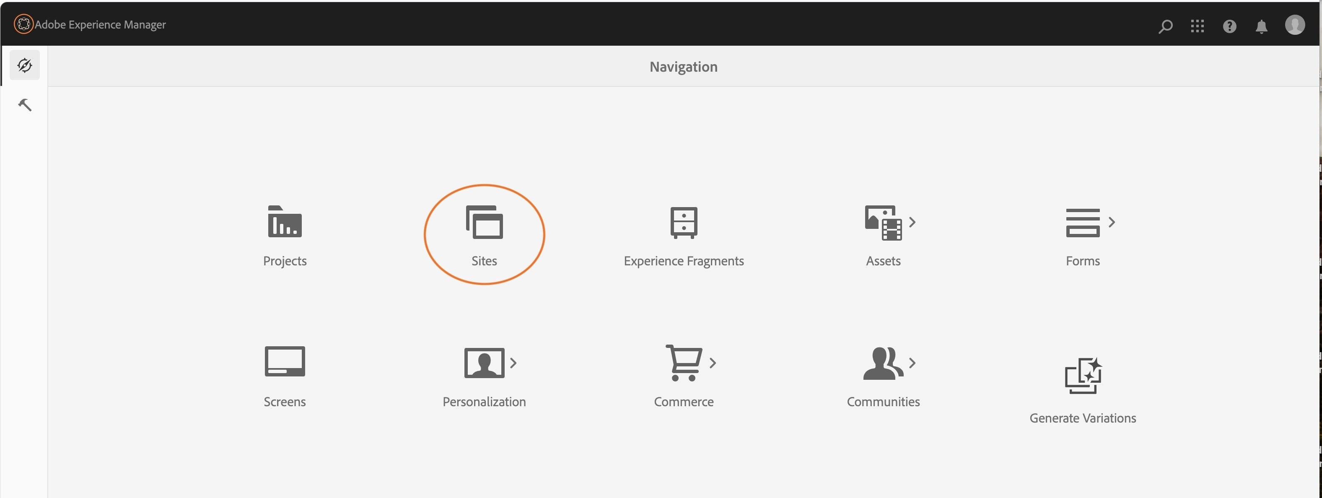
Task: Open the Assets image and film icon
Action: (883, 223)
